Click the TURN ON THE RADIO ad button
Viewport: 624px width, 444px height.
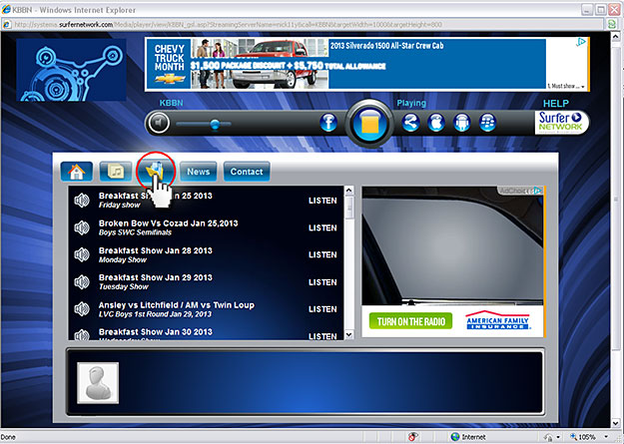[x=410, y=321]
